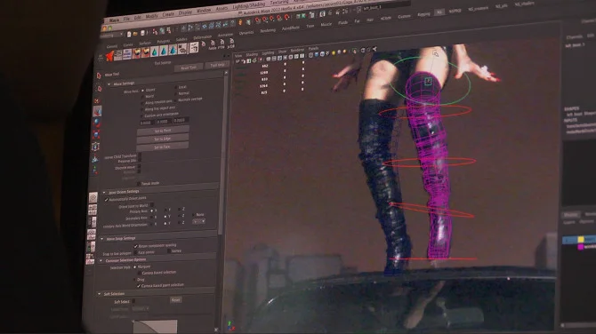
Task: Select the Move Tool icon in the toolbox
Action: 97,112
